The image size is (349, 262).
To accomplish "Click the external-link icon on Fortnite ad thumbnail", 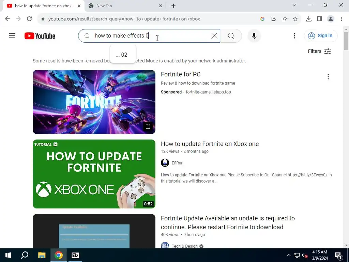I will [x=148, y=127].
